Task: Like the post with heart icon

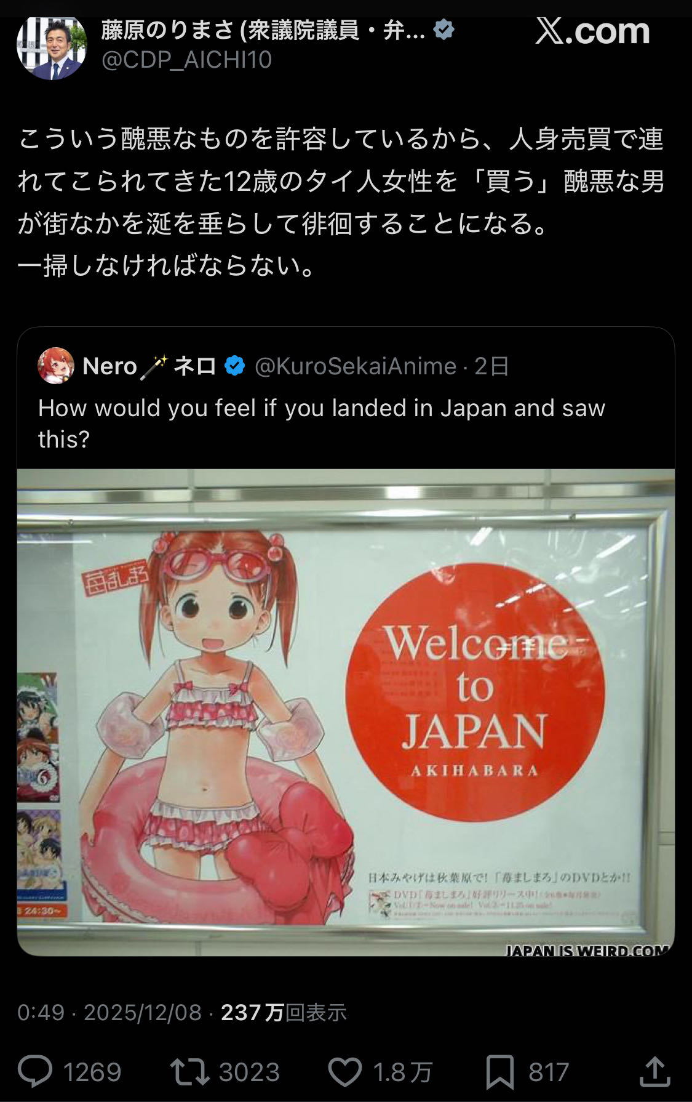Action: pos(344,1072)
